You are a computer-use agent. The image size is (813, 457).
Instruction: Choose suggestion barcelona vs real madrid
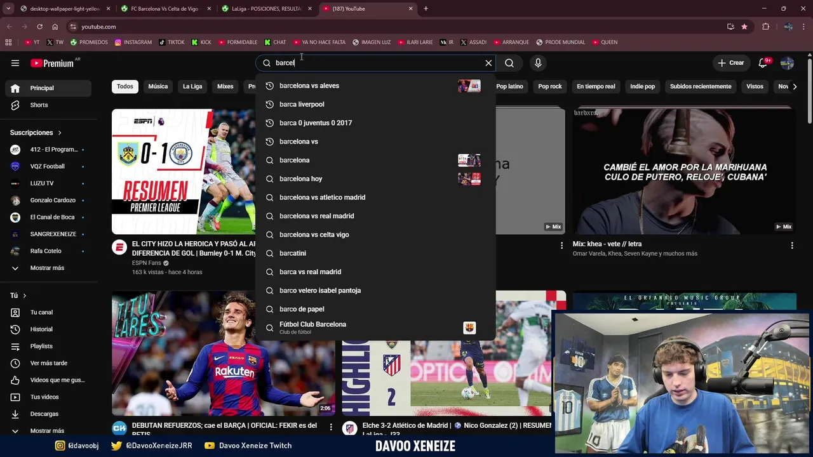(375, 216)
